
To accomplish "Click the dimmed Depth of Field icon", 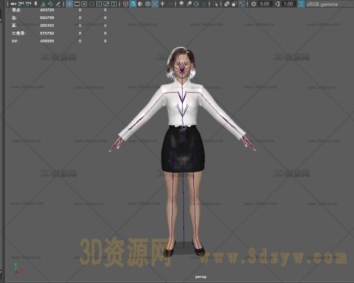I will 204,4.
